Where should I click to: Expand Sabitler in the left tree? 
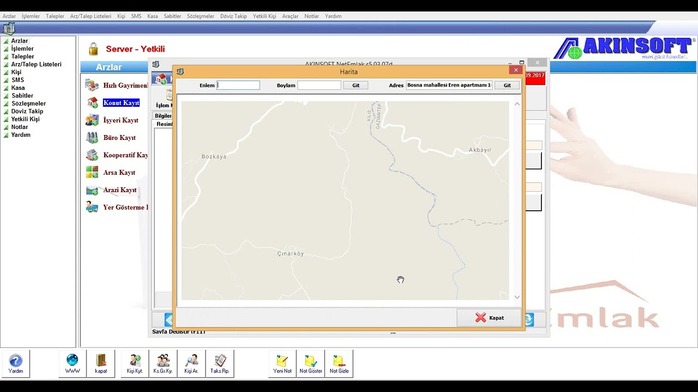point(6,96)
